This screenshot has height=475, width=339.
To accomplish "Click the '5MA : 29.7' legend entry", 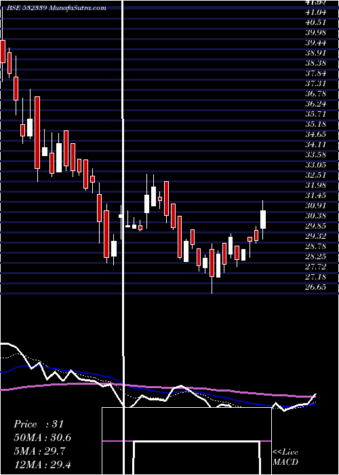I will pos(39,451).
